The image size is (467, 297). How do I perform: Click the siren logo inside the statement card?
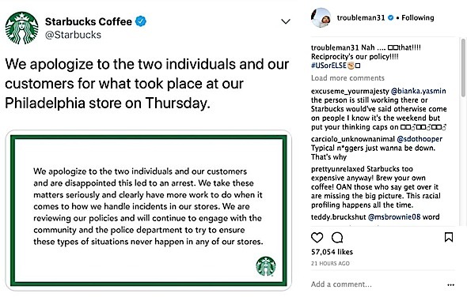(x=266, y=266)
